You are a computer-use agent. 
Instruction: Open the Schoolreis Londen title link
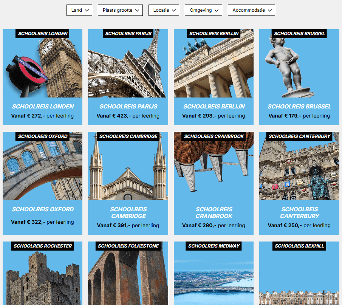point(43,107)
